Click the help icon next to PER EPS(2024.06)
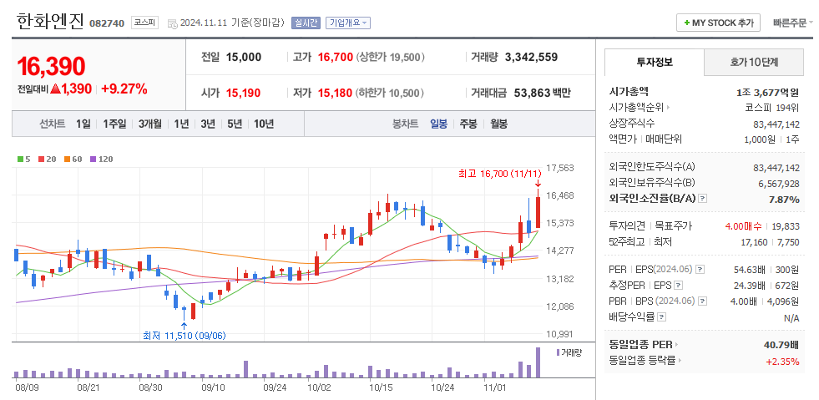This screenshot has height=400, width=819. pyautogui.click(x=700, y=270)
